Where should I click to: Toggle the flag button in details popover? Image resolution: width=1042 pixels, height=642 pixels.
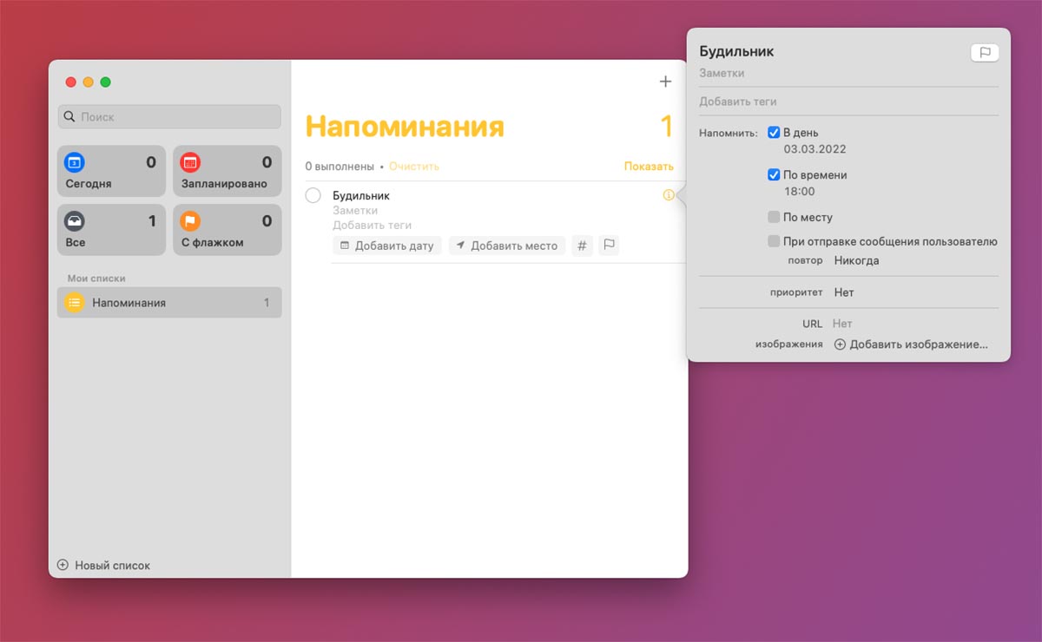click(985, 52)
